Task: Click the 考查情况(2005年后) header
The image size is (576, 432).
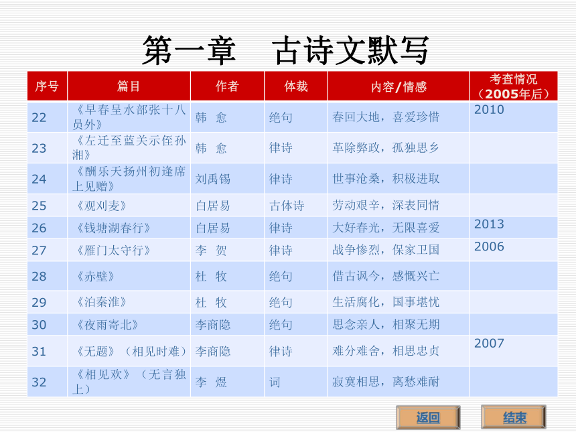Action: coord(514,86)
